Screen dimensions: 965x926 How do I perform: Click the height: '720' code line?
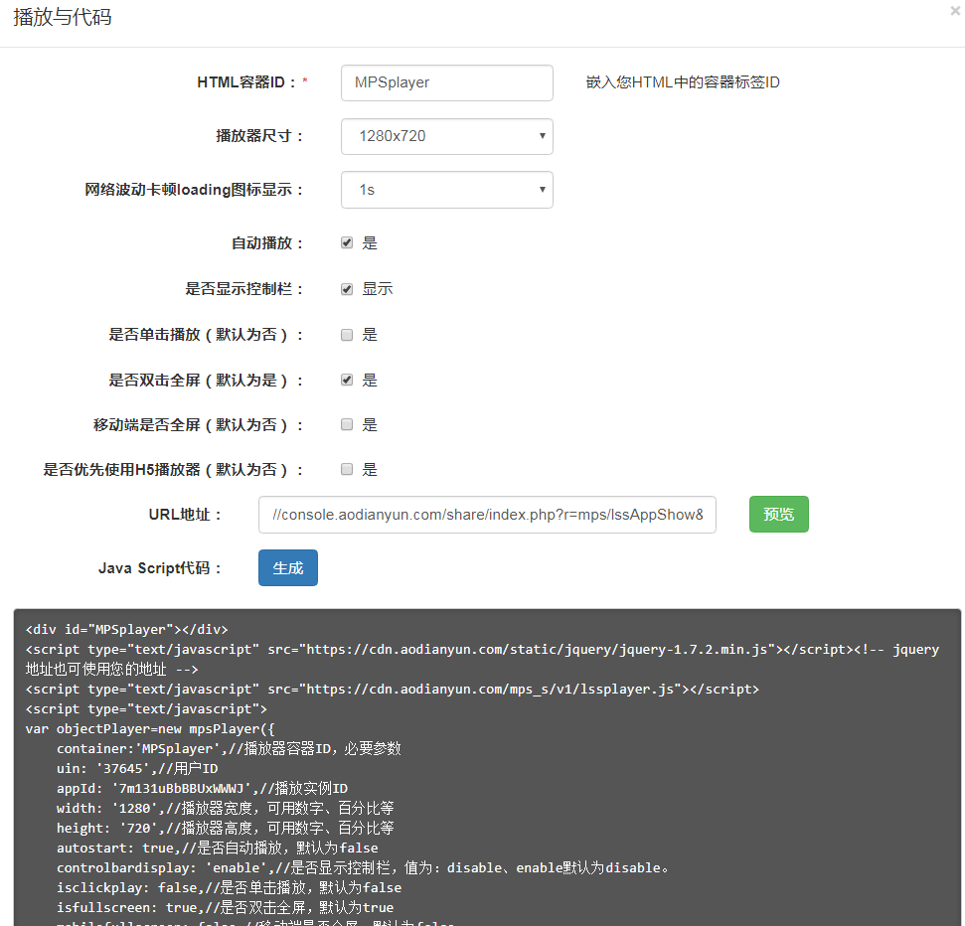point(226,829)
